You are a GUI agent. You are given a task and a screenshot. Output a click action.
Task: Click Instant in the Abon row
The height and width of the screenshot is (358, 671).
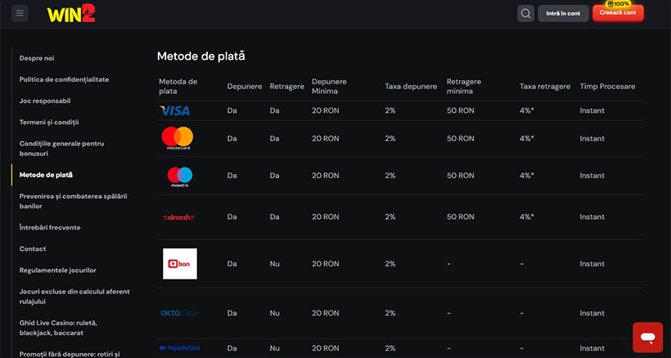tap(592, 264)
